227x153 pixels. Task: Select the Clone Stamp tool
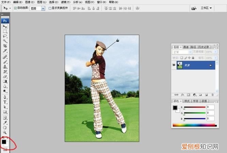[x=5, y=67]
